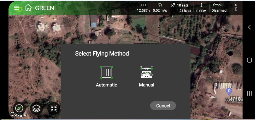Choose the Manual flying method icon
The width and height of the screenshot is (255, 120).
[146, 72]
